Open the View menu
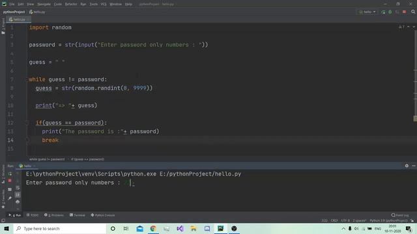The height and width of the screenshot is (234, 417). (x=31, y=5)
